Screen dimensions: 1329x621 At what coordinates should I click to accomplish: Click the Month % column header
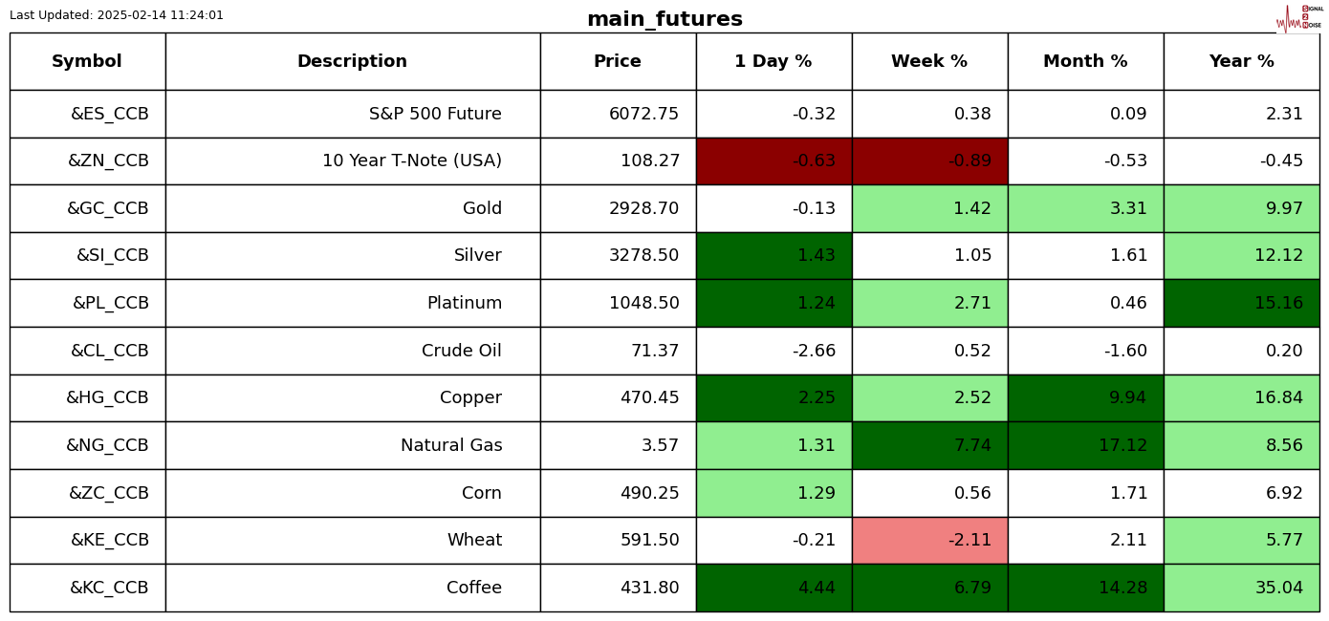1085,62
